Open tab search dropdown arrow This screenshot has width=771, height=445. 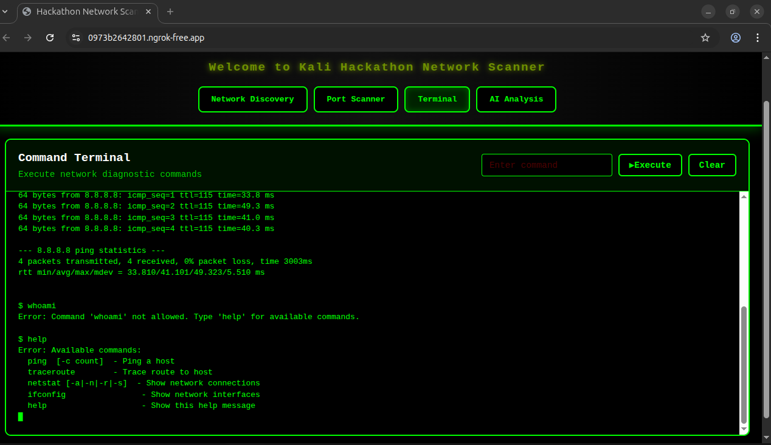[5, 12]
